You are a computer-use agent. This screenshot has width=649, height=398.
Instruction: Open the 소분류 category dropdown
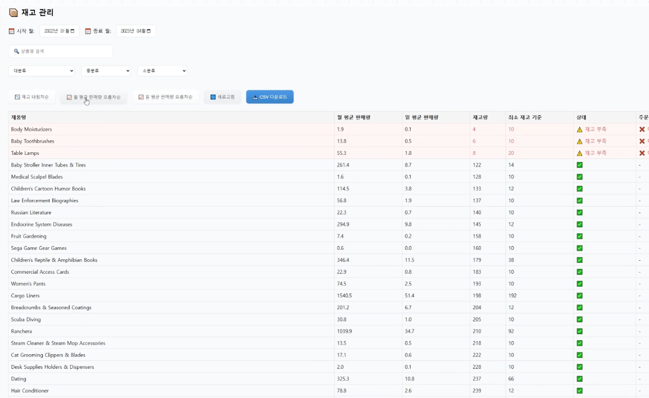(x=162, y=71)
